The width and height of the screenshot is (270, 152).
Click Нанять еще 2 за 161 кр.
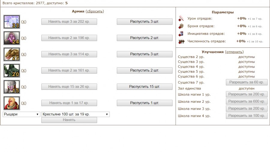click(x=69, y=70)
